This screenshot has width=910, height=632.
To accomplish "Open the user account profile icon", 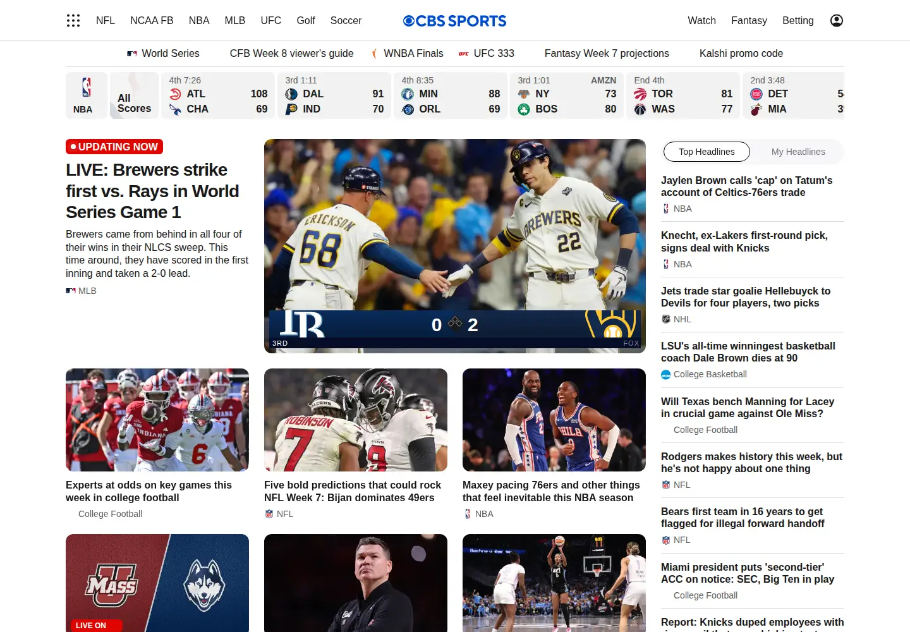I will coord(836,20).
